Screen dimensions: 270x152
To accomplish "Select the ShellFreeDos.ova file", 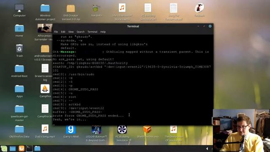I will pyautogui.click(x=147, y=129).
